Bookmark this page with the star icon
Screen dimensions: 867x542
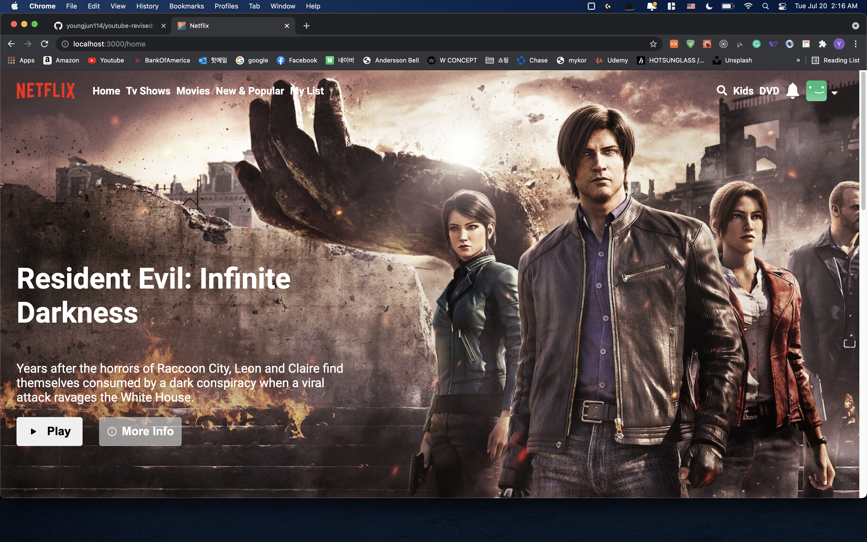coord(653,44)
